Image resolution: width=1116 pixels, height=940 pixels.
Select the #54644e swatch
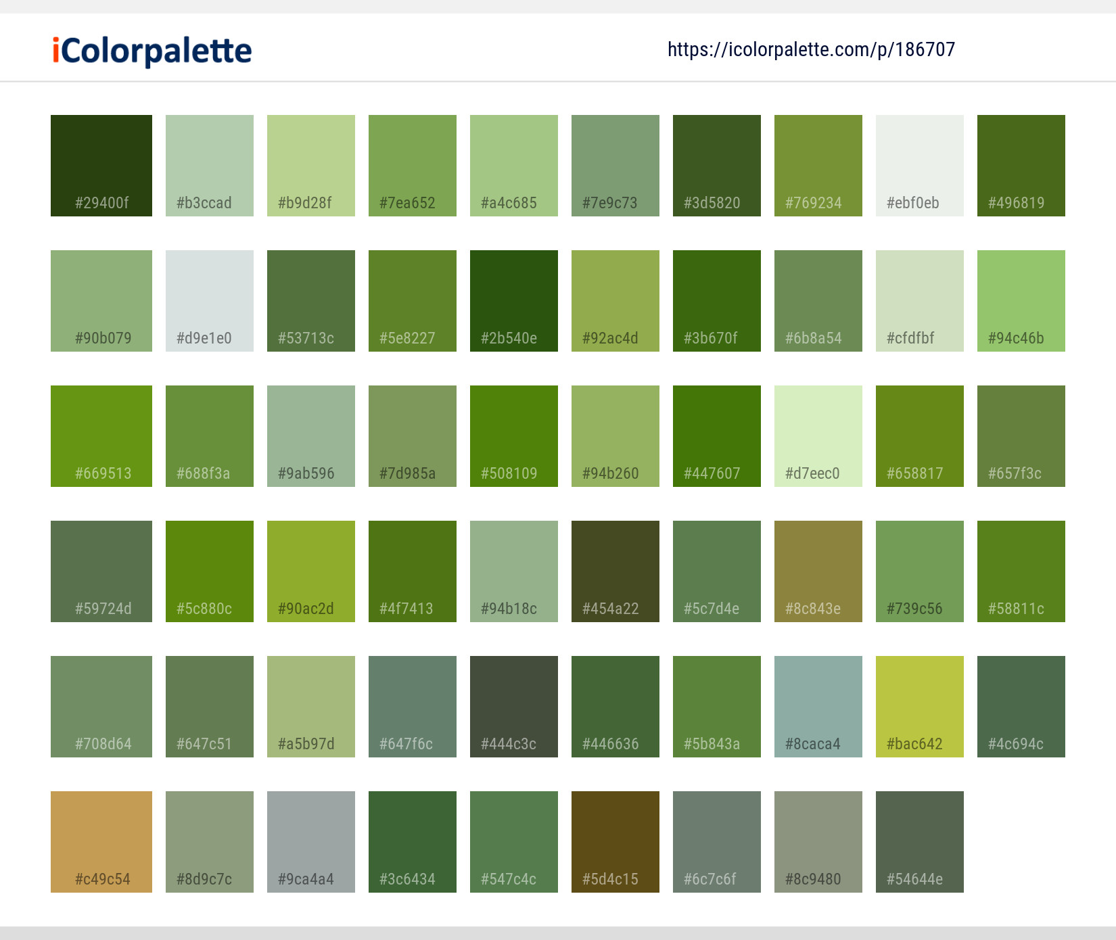click(x=920, y=842)
